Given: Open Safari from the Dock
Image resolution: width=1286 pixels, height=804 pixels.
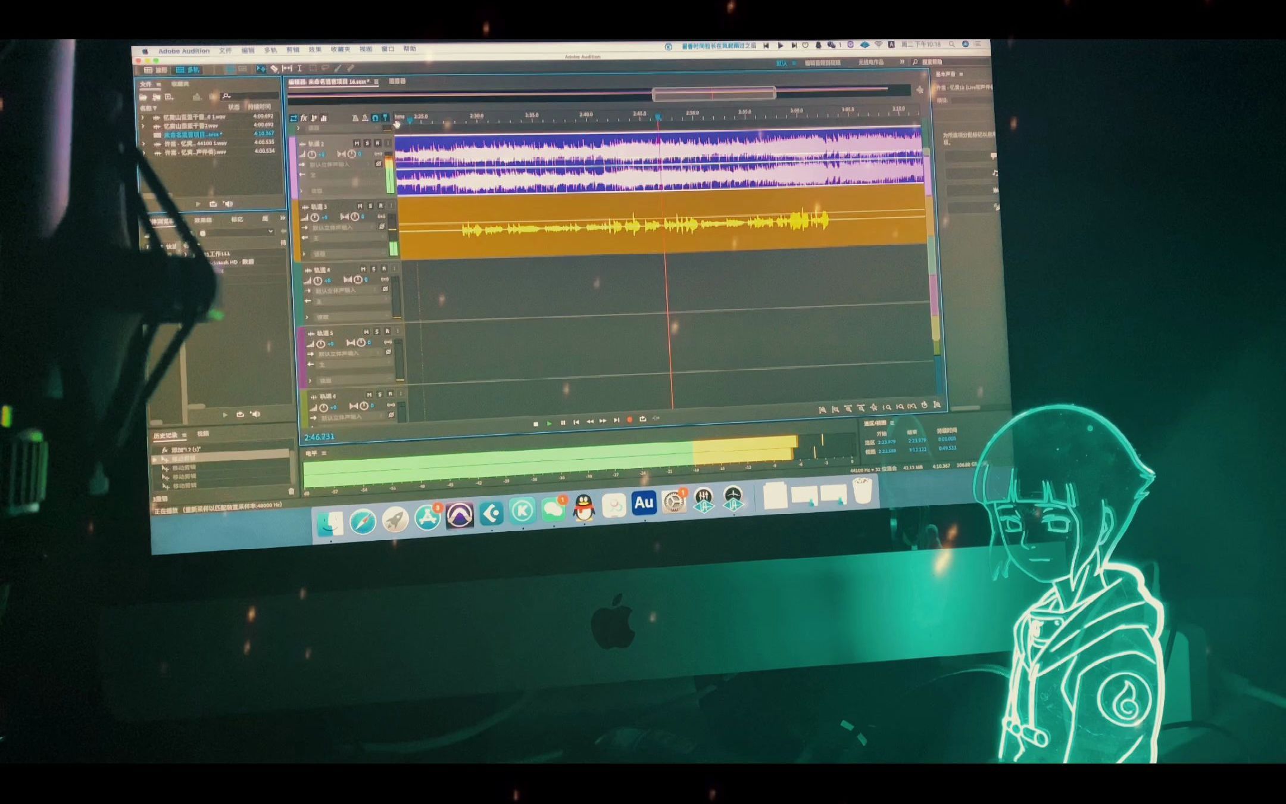Looking at the screenshot, I should 363,522.
